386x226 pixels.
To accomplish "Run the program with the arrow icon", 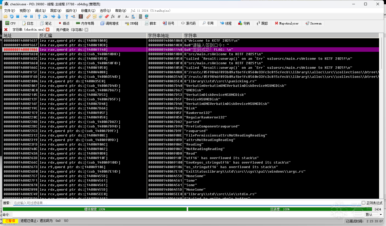I will [26, 16].
